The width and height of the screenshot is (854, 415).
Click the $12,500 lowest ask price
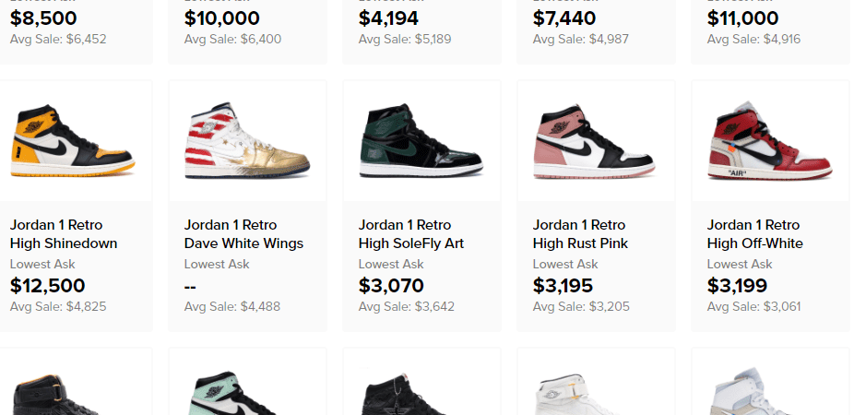click(x=48, y=286)
